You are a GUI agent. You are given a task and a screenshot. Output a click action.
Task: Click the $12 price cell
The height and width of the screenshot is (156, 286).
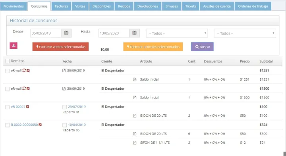pos(243,143)
